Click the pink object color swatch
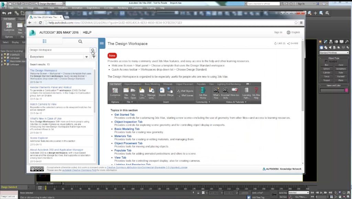Screen dimensions: 352x199 (346, 90)
